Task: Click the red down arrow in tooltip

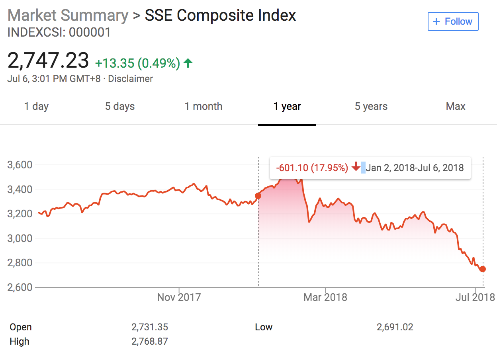Action: 356,167
